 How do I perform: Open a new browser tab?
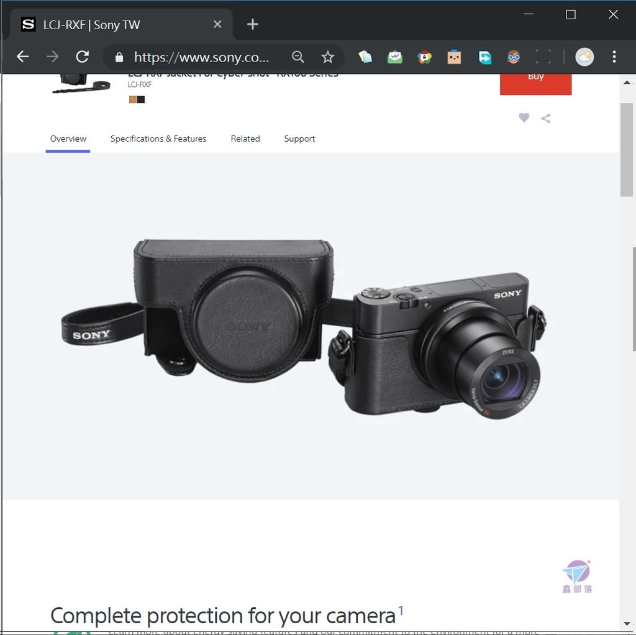click(252, 24)
